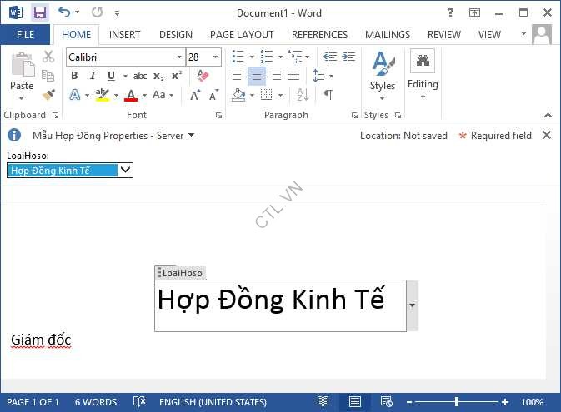Align text left
The width and height of the screenshot is (561, 412).
coord(238,76)
